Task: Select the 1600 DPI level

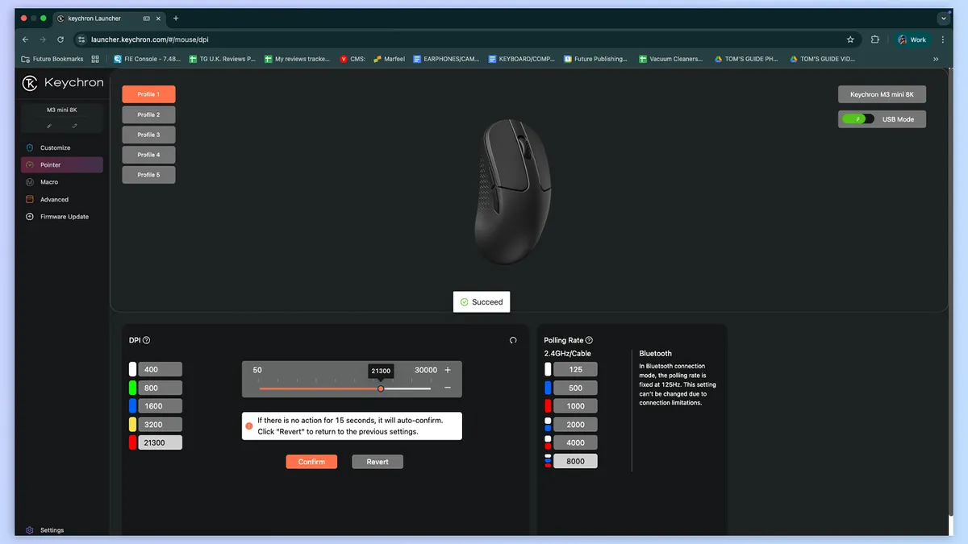Action: pos(160,406)
